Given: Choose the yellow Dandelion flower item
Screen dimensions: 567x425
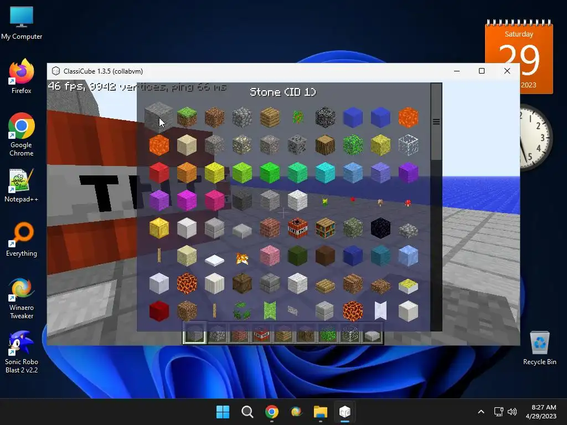Looking at the screenshot, I should 325,201.
